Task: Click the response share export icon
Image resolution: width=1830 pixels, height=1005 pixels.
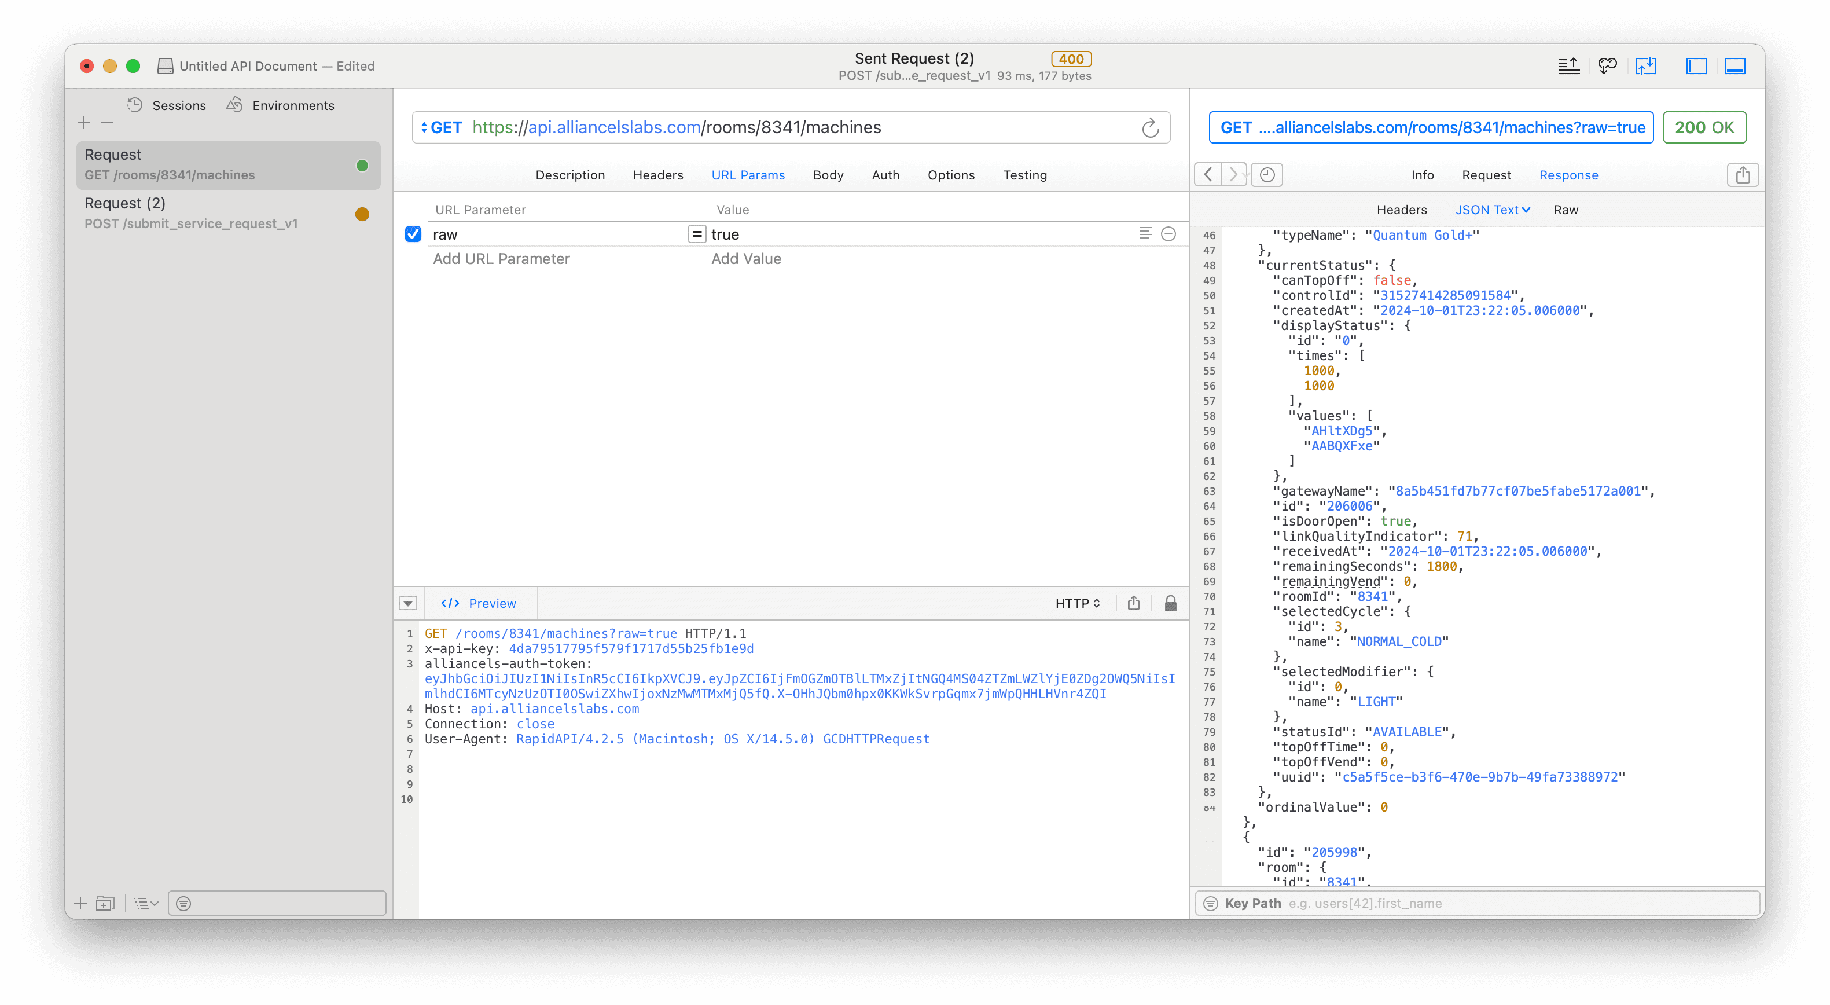Action: click(1743, 175)
